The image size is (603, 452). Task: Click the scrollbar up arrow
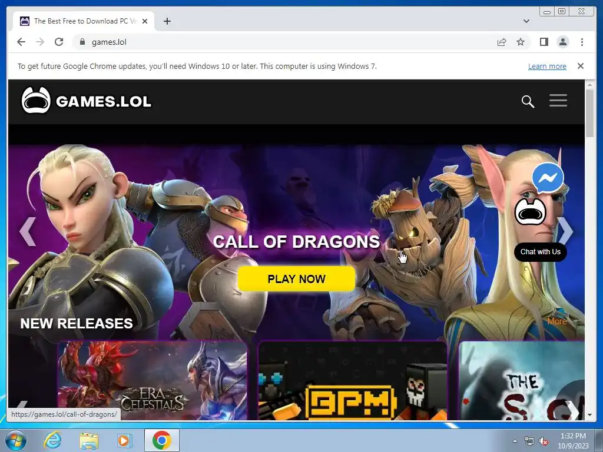click(589, 84)
